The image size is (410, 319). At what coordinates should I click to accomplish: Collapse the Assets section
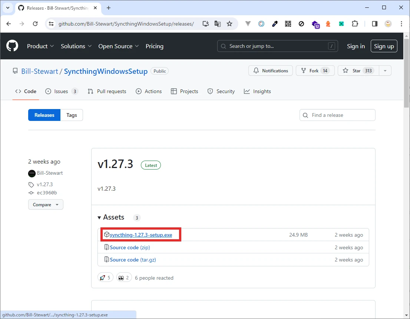click(x=111, y=217)
